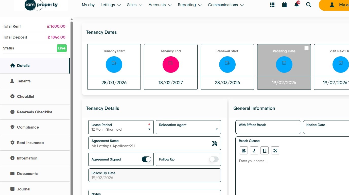
Task: Click the Renewal Start calendar icon
Action: click(x=227, y=64)
